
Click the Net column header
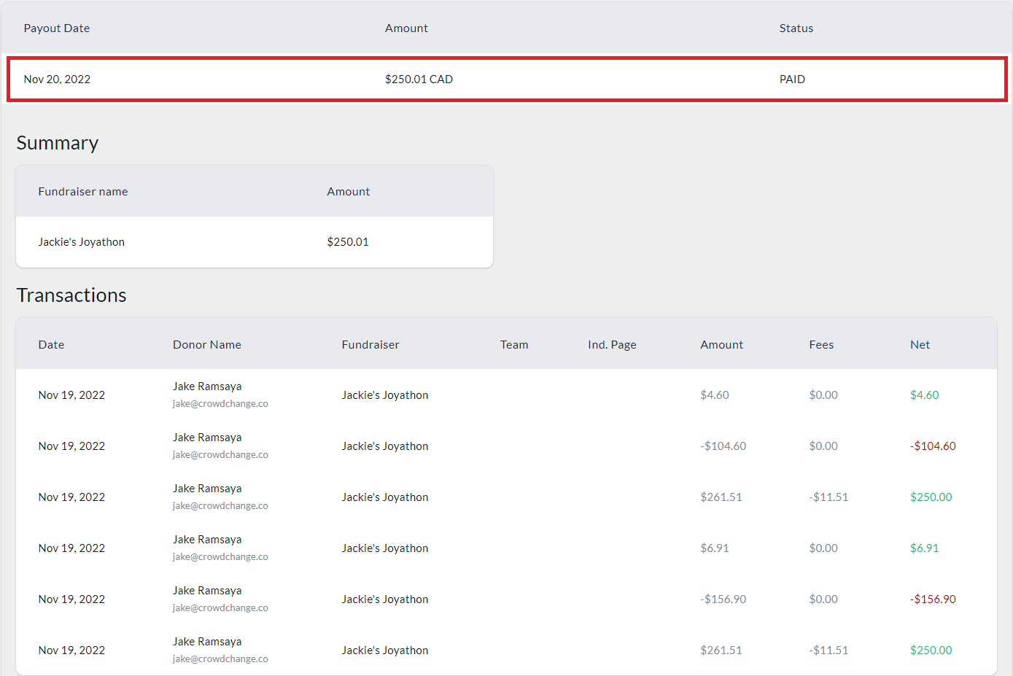920,345
